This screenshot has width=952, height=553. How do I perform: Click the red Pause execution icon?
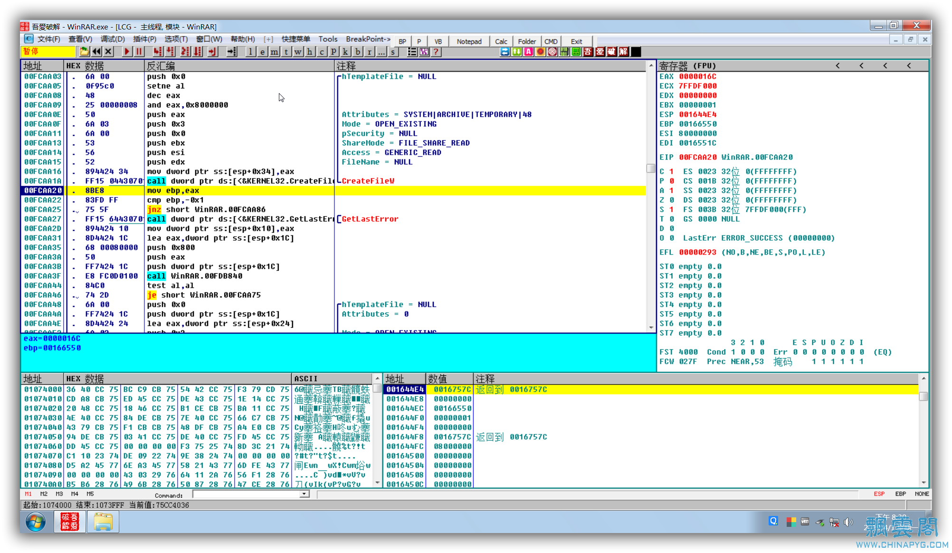pos(139,52)
